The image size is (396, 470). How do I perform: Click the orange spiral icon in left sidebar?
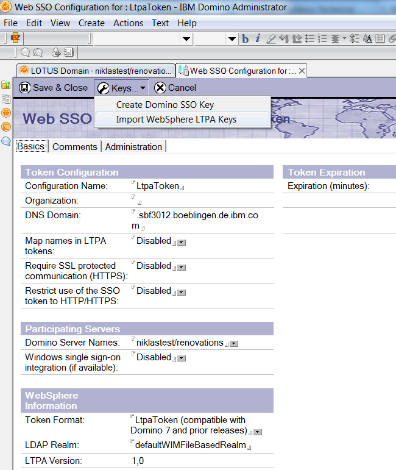click(6, 127)
